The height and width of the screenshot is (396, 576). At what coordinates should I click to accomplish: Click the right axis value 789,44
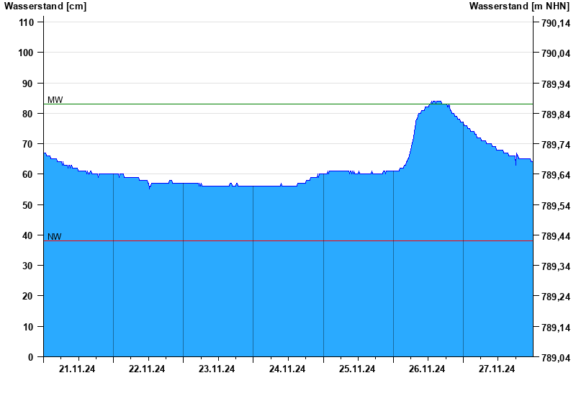(556, 236)
